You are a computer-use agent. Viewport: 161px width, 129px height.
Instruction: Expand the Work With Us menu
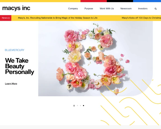point(107,9)
